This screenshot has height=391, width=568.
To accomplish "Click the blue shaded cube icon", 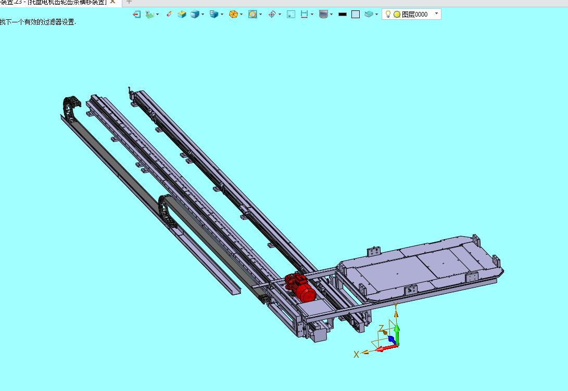I will (x=195, y=15).
